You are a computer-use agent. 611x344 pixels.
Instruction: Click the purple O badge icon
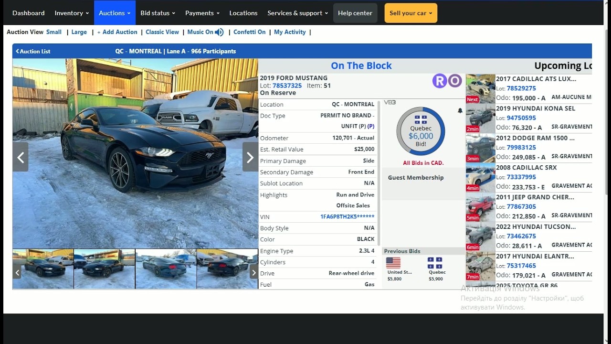[455, 81]
